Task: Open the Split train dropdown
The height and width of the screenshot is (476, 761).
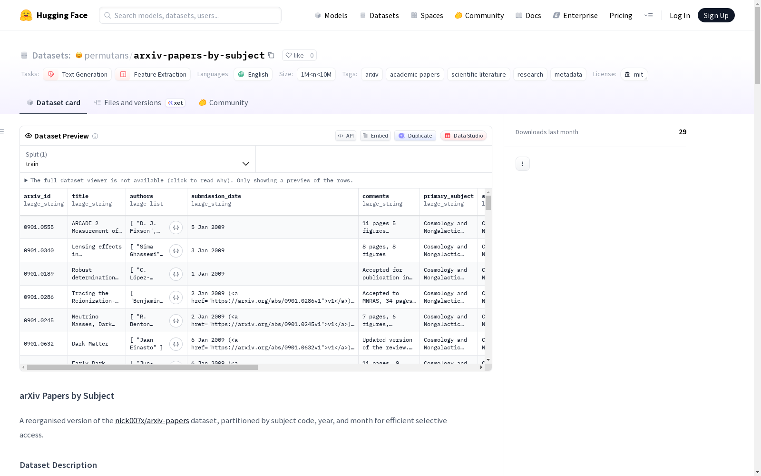Action: (x=137, y=159)
